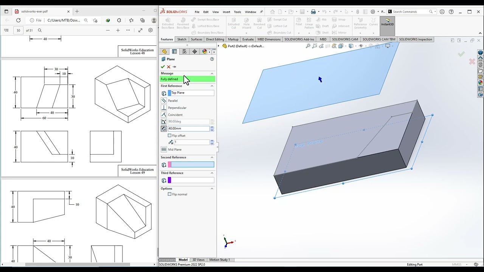The width and height of the screenshot is (484, 272).
Task: Toggle PDF fit to page view
Action: (140, 30)
